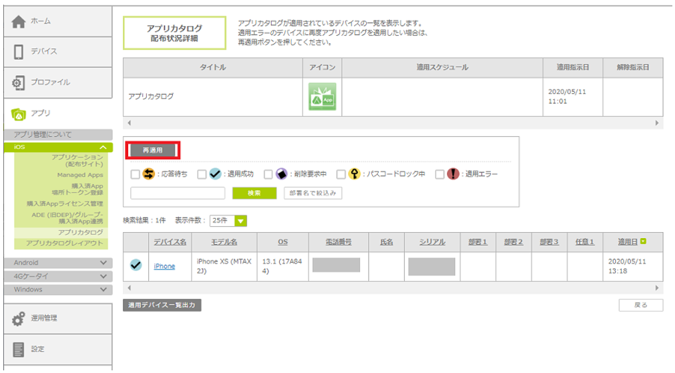Click the device table horizontal scrollbar
The width and height of the screenshot is (675, 373).
pyautogui.click(x=392, y=288)
